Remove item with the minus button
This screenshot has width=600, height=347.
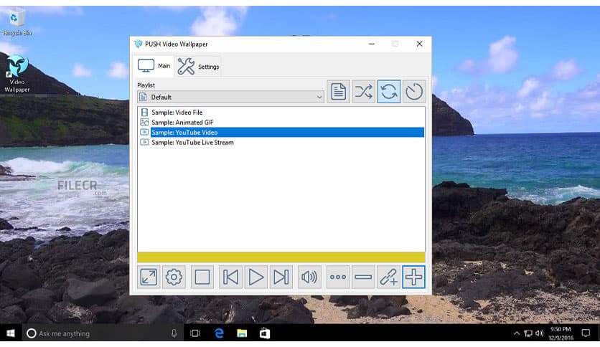coord(363,277)
